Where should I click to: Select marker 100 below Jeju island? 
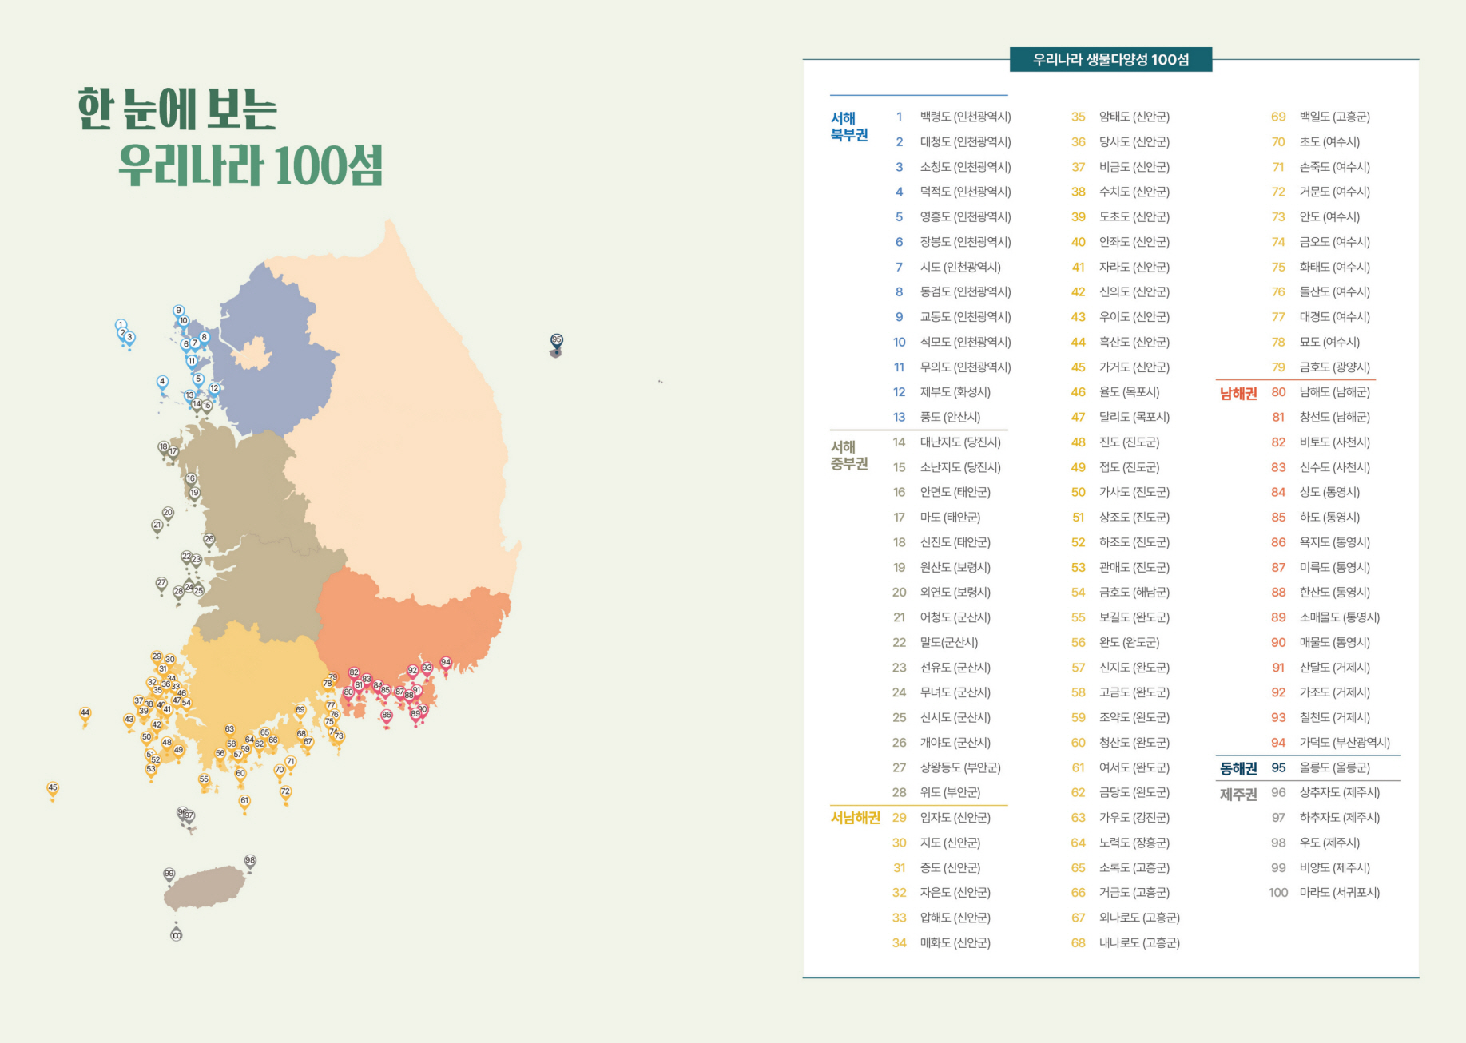pos(176,934)
